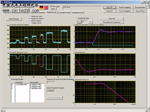The width and height of the screenshot is (150, 112).
Task: Select the British flag language icon
Action: coord(46,7)
